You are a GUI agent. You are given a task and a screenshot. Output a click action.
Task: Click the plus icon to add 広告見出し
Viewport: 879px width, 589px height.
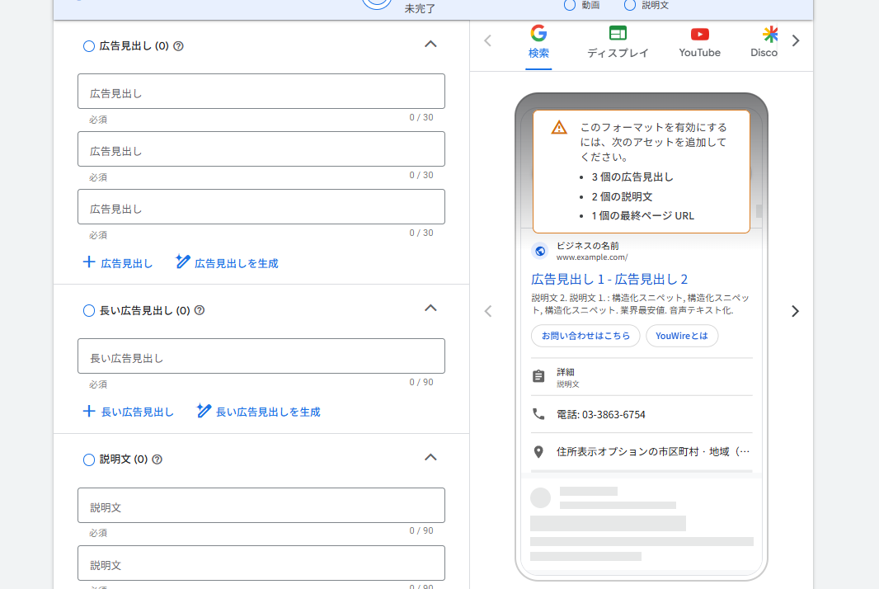(x=88, y=262)
